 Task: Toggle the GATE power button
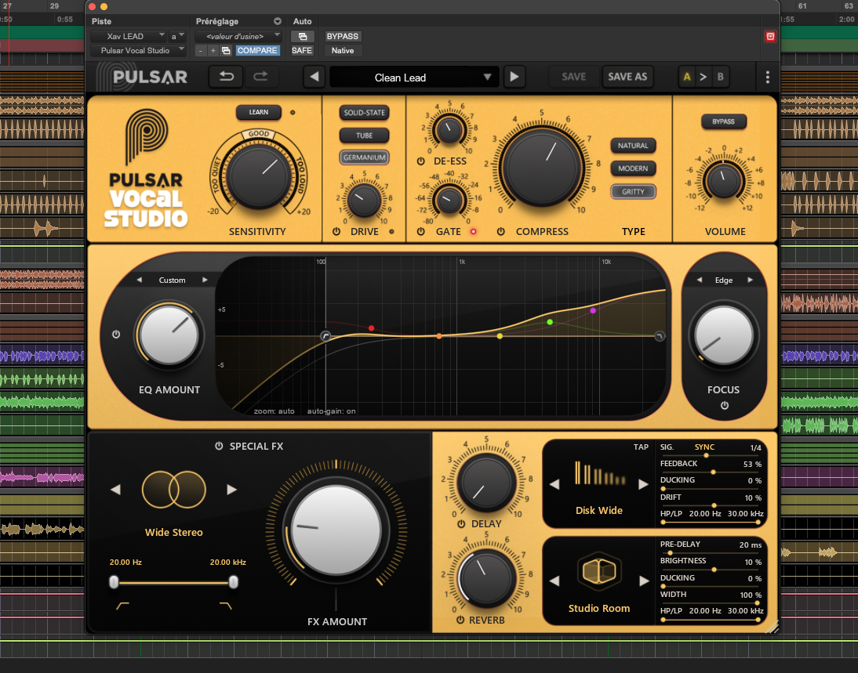[421, 232]
